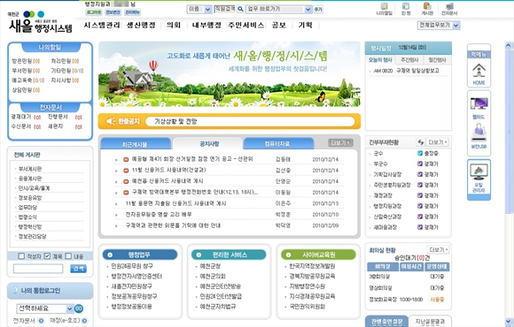Click the magnifier search icon beside 직원검색
The width and height of the screenshot is (514, 327).
click(x=240, y=9)
